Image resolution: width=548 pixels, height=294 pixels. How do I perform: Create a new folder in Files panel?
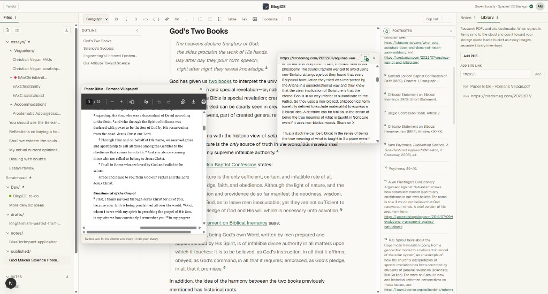point(17,30)
